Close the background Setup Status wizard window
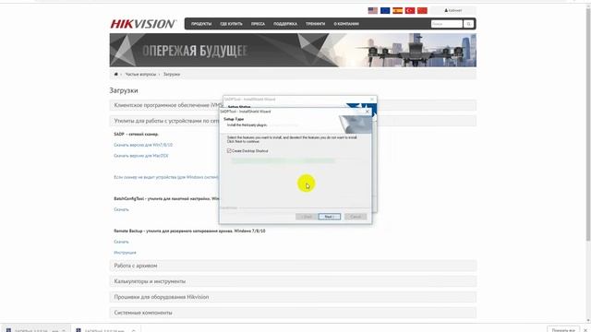591x332 pixels. (372, 100)
